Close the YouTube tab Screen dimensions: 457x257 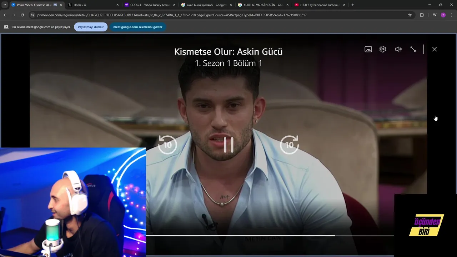pyautogui.click(x=344, y=5)
